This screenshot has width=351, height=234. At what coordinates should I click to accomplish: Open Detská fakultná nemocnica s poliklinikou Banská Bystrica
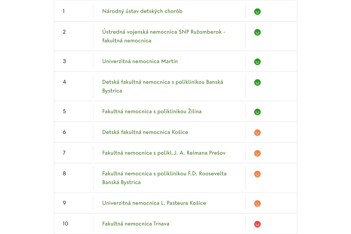162,82
